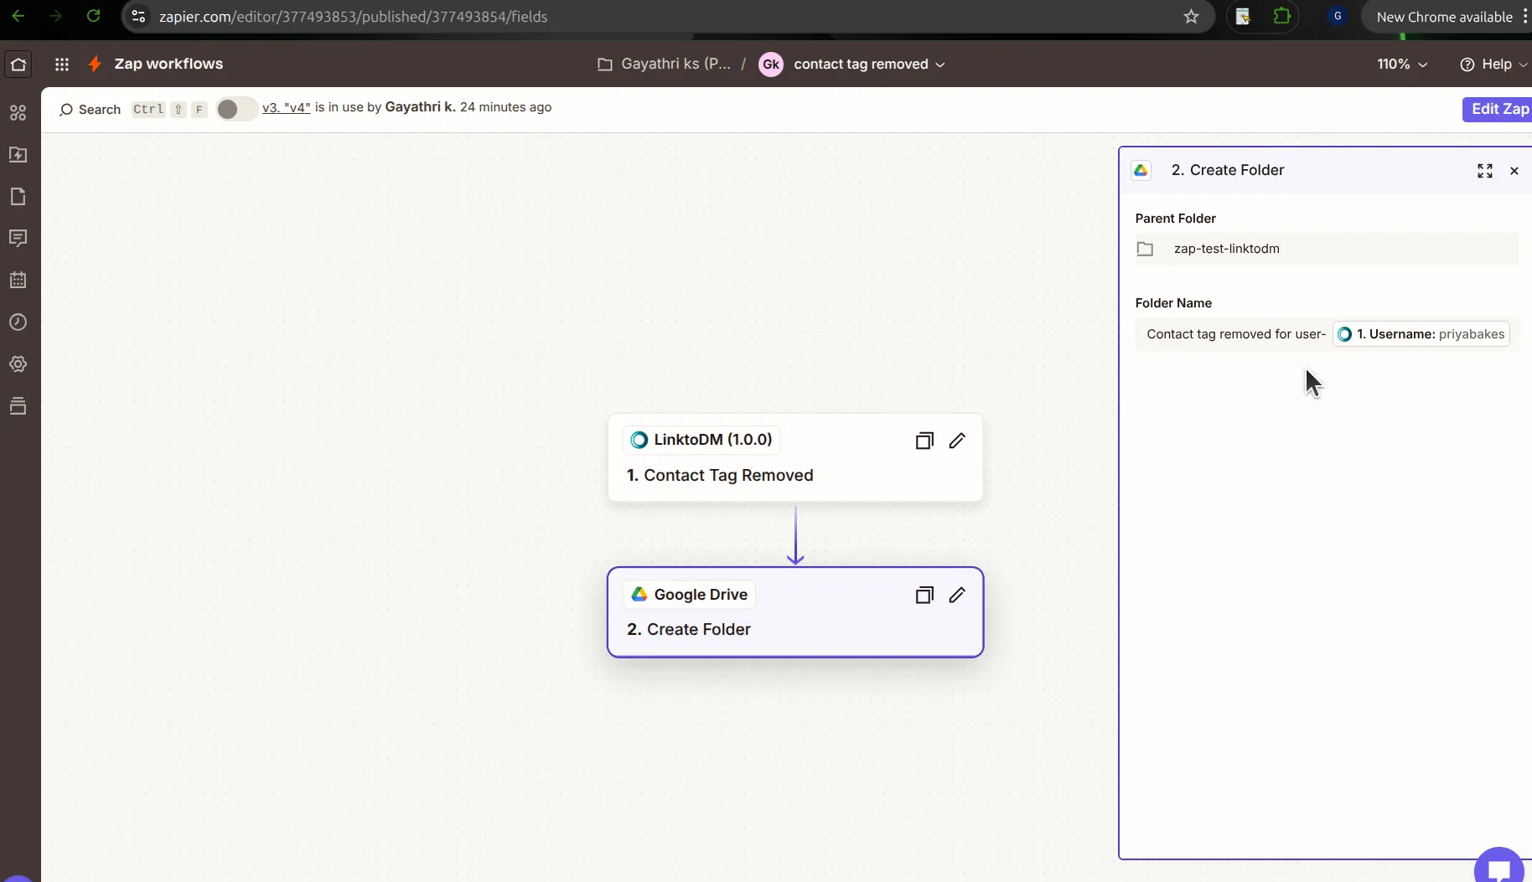The width and height of the screenshot is (1532, 882).
Task: Open the Canvas calendar sidebar icon
Action: [x=18, y=281]
